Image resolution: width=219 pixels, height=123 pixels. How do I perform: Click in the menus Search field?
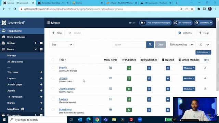coord(129,45)
